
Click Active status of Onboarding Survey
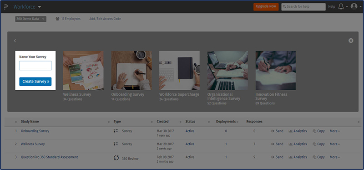pyautogui.click(x=190, y=131)
